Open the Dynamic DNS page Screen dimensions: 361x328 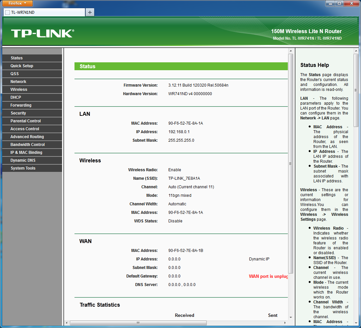click(32, 160)
